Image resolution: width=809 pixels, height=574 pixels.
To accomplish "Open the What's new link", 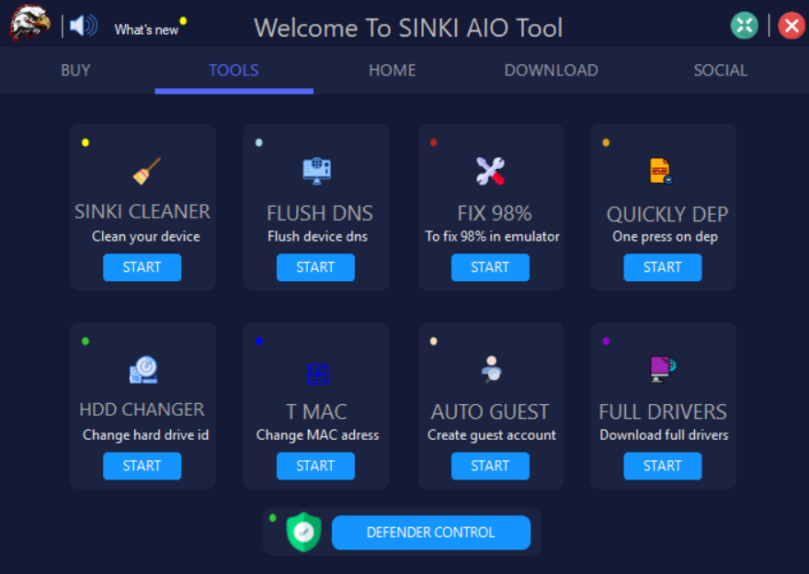I will [x=146, y=30].
